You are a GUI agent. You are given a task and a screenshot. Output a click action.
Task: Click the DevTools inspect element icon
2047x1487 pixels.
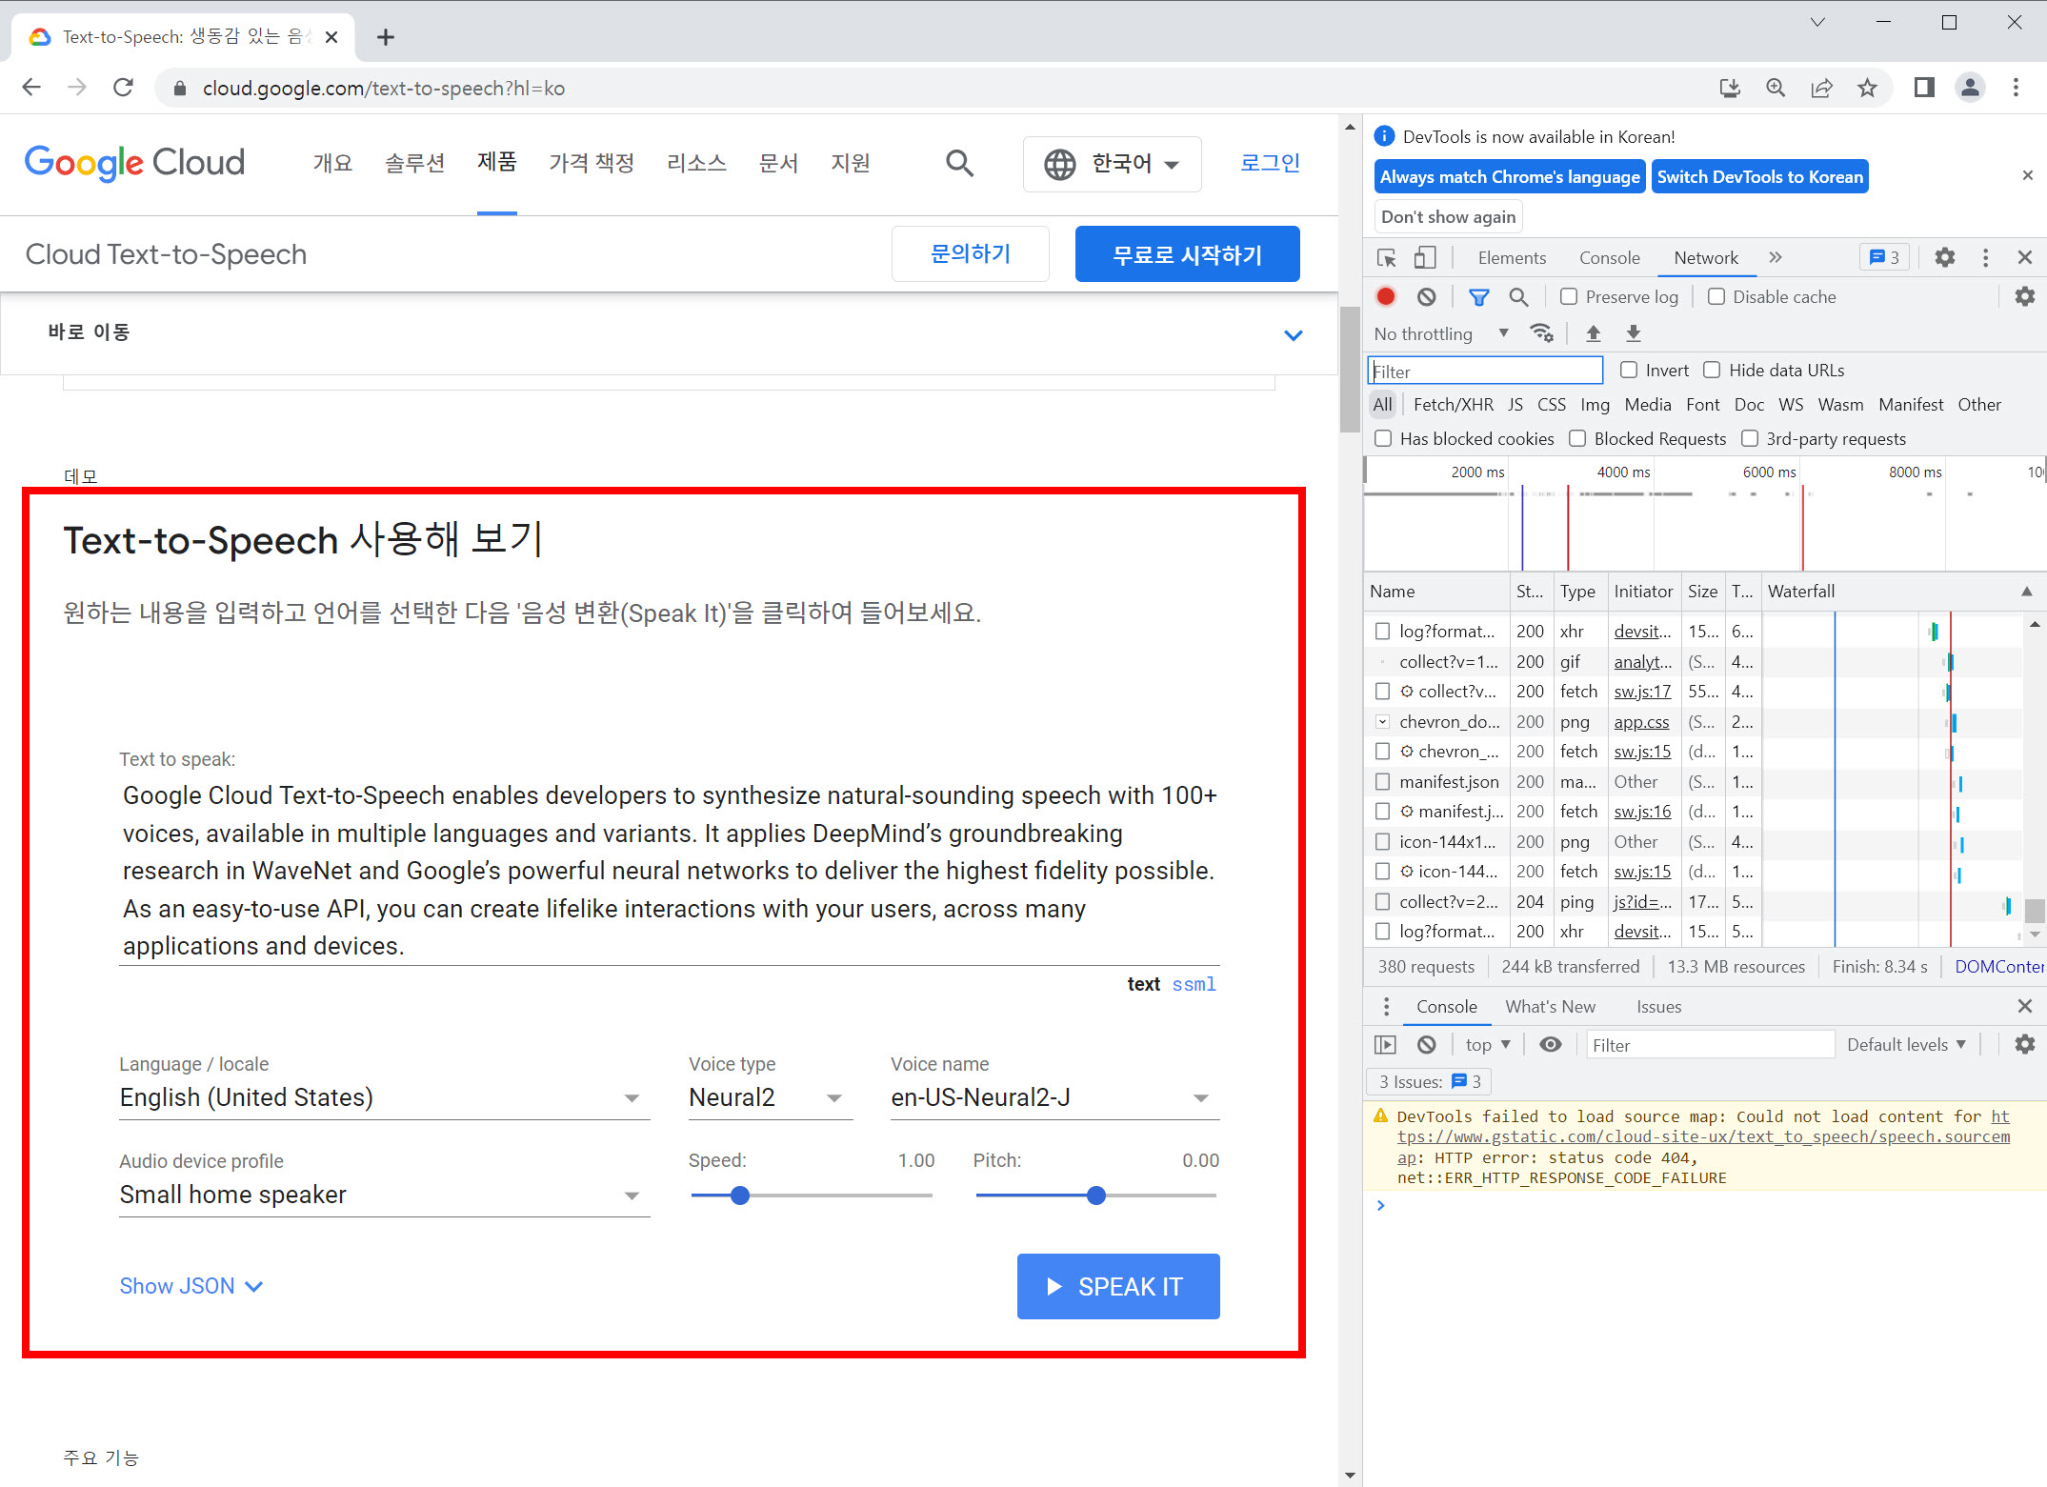pyautogui.click(x=1387, y=258)
